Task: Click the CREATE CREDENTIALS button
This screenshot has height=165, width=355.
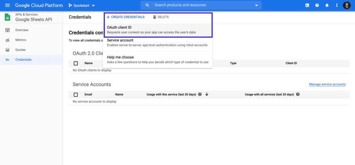Action: tap(125, 17)
